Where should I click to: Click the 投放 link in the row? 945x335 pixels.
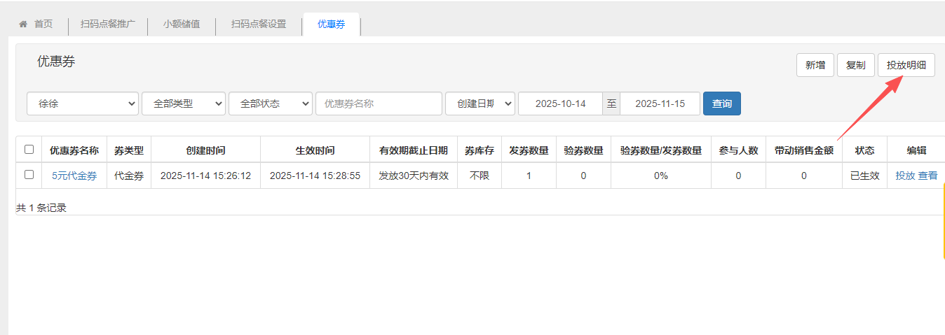point(905,176)
